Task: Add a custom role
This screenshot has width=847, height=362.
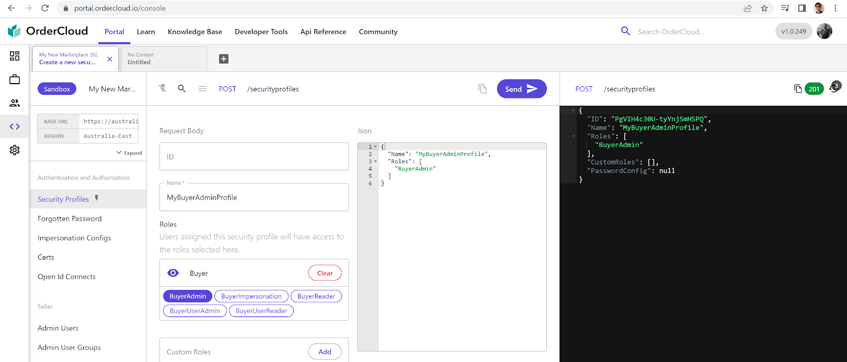Action: (x=325, y=351)
